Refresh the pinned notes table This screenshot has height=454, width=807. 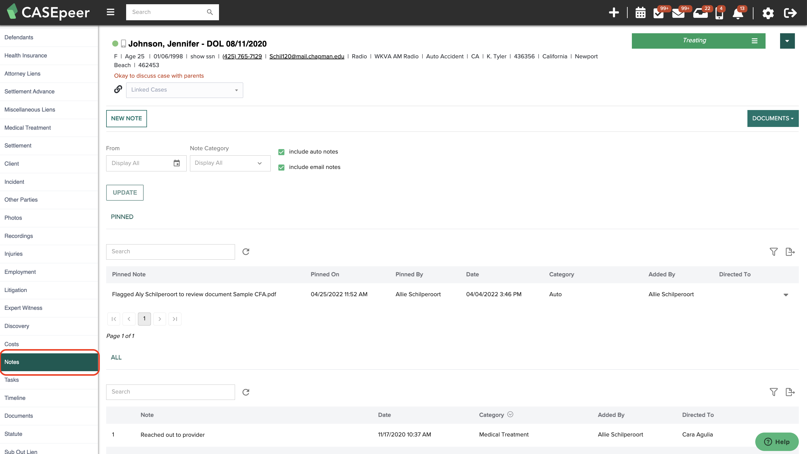click(246, 252)
